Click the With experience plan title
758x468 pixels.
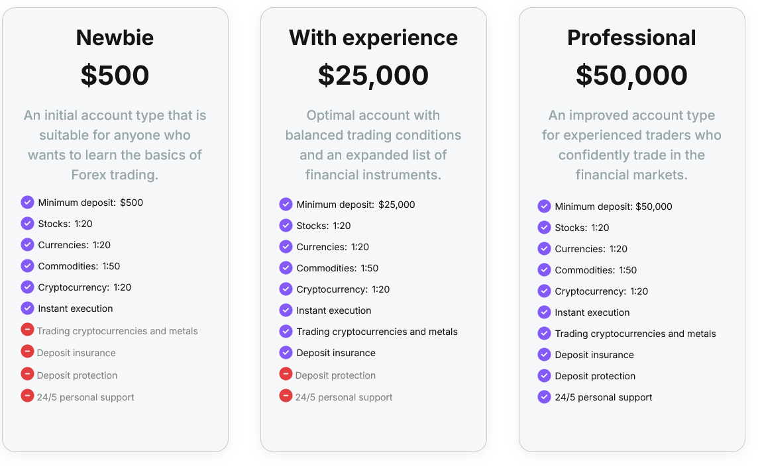tap(373, 38)
